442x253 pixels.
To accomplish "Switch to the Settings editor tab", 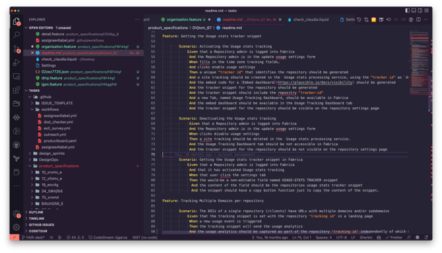I will click(x=347, y=19).
